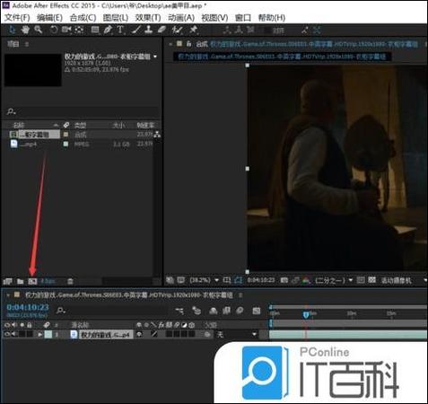Click the Draft 3D icon in the timeline
Image resolution: width=428 pixels, height=404 pixels.
point(197,311)
